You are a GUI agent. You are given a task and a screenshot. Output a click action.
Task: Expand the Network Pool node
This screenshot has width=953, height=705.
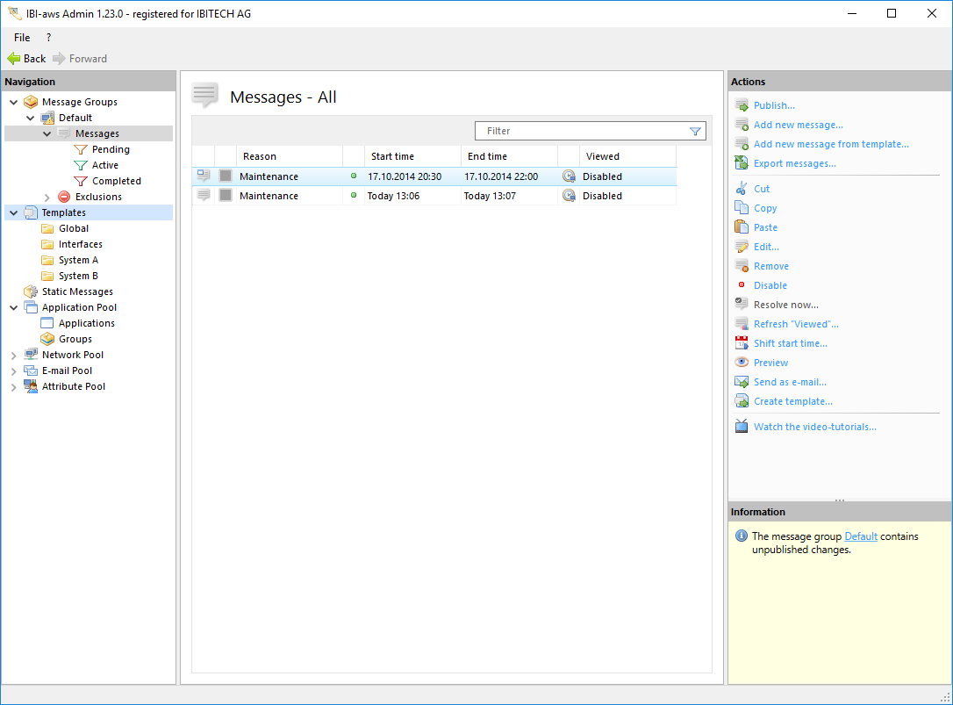(x=13, y=356)
